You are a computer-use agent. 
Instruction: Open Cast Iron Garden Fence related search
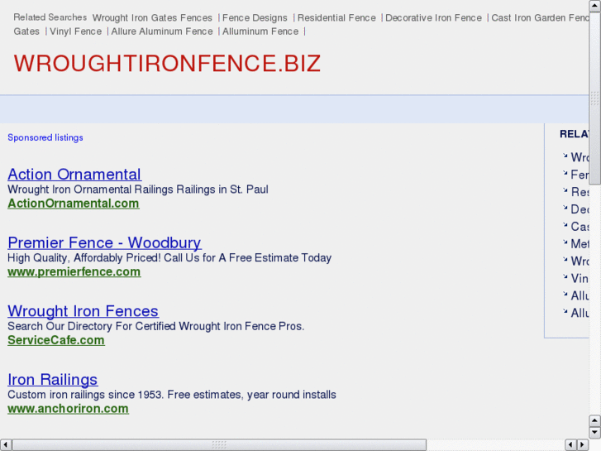pos(540,18)
